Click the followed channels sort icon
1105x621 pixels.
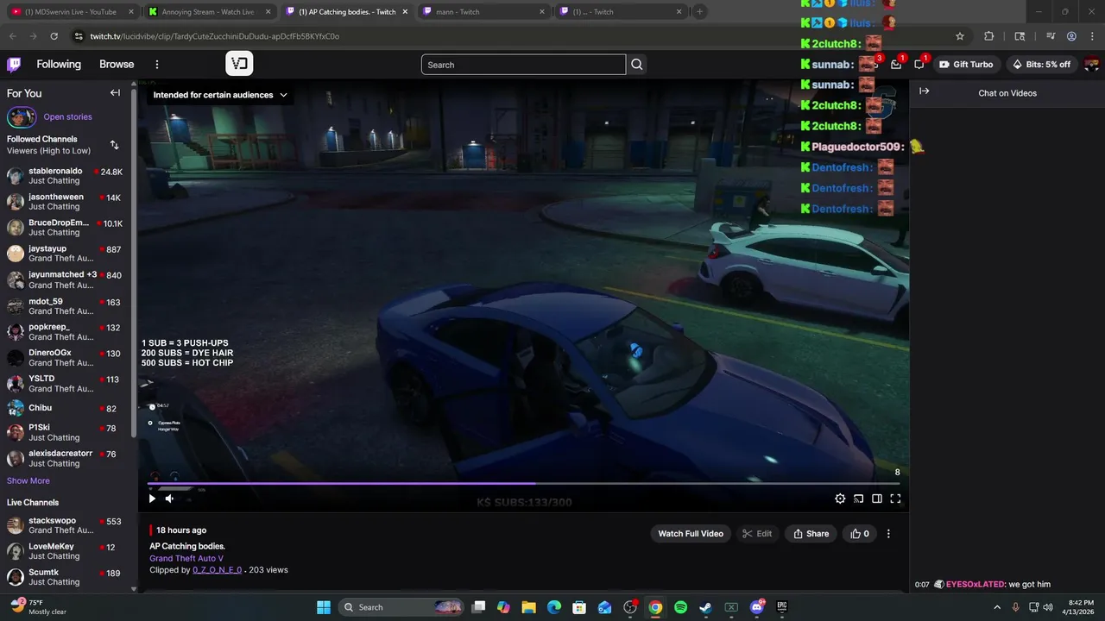click(115, 145)
